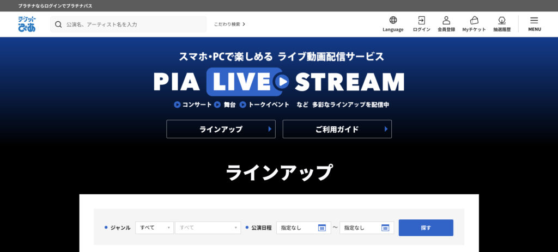
Task: Open the こだわり検索 link
Action: 229,24
